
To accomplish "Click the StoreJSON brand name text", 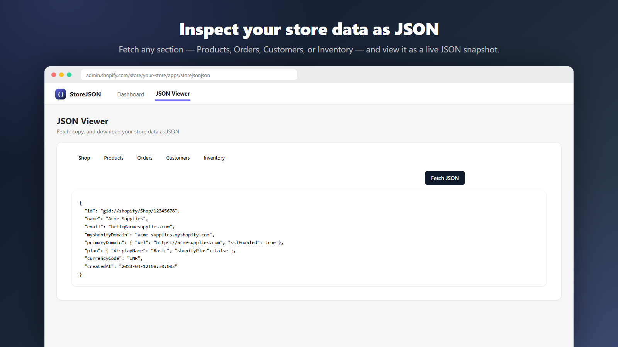I will (x=85, y=94).
